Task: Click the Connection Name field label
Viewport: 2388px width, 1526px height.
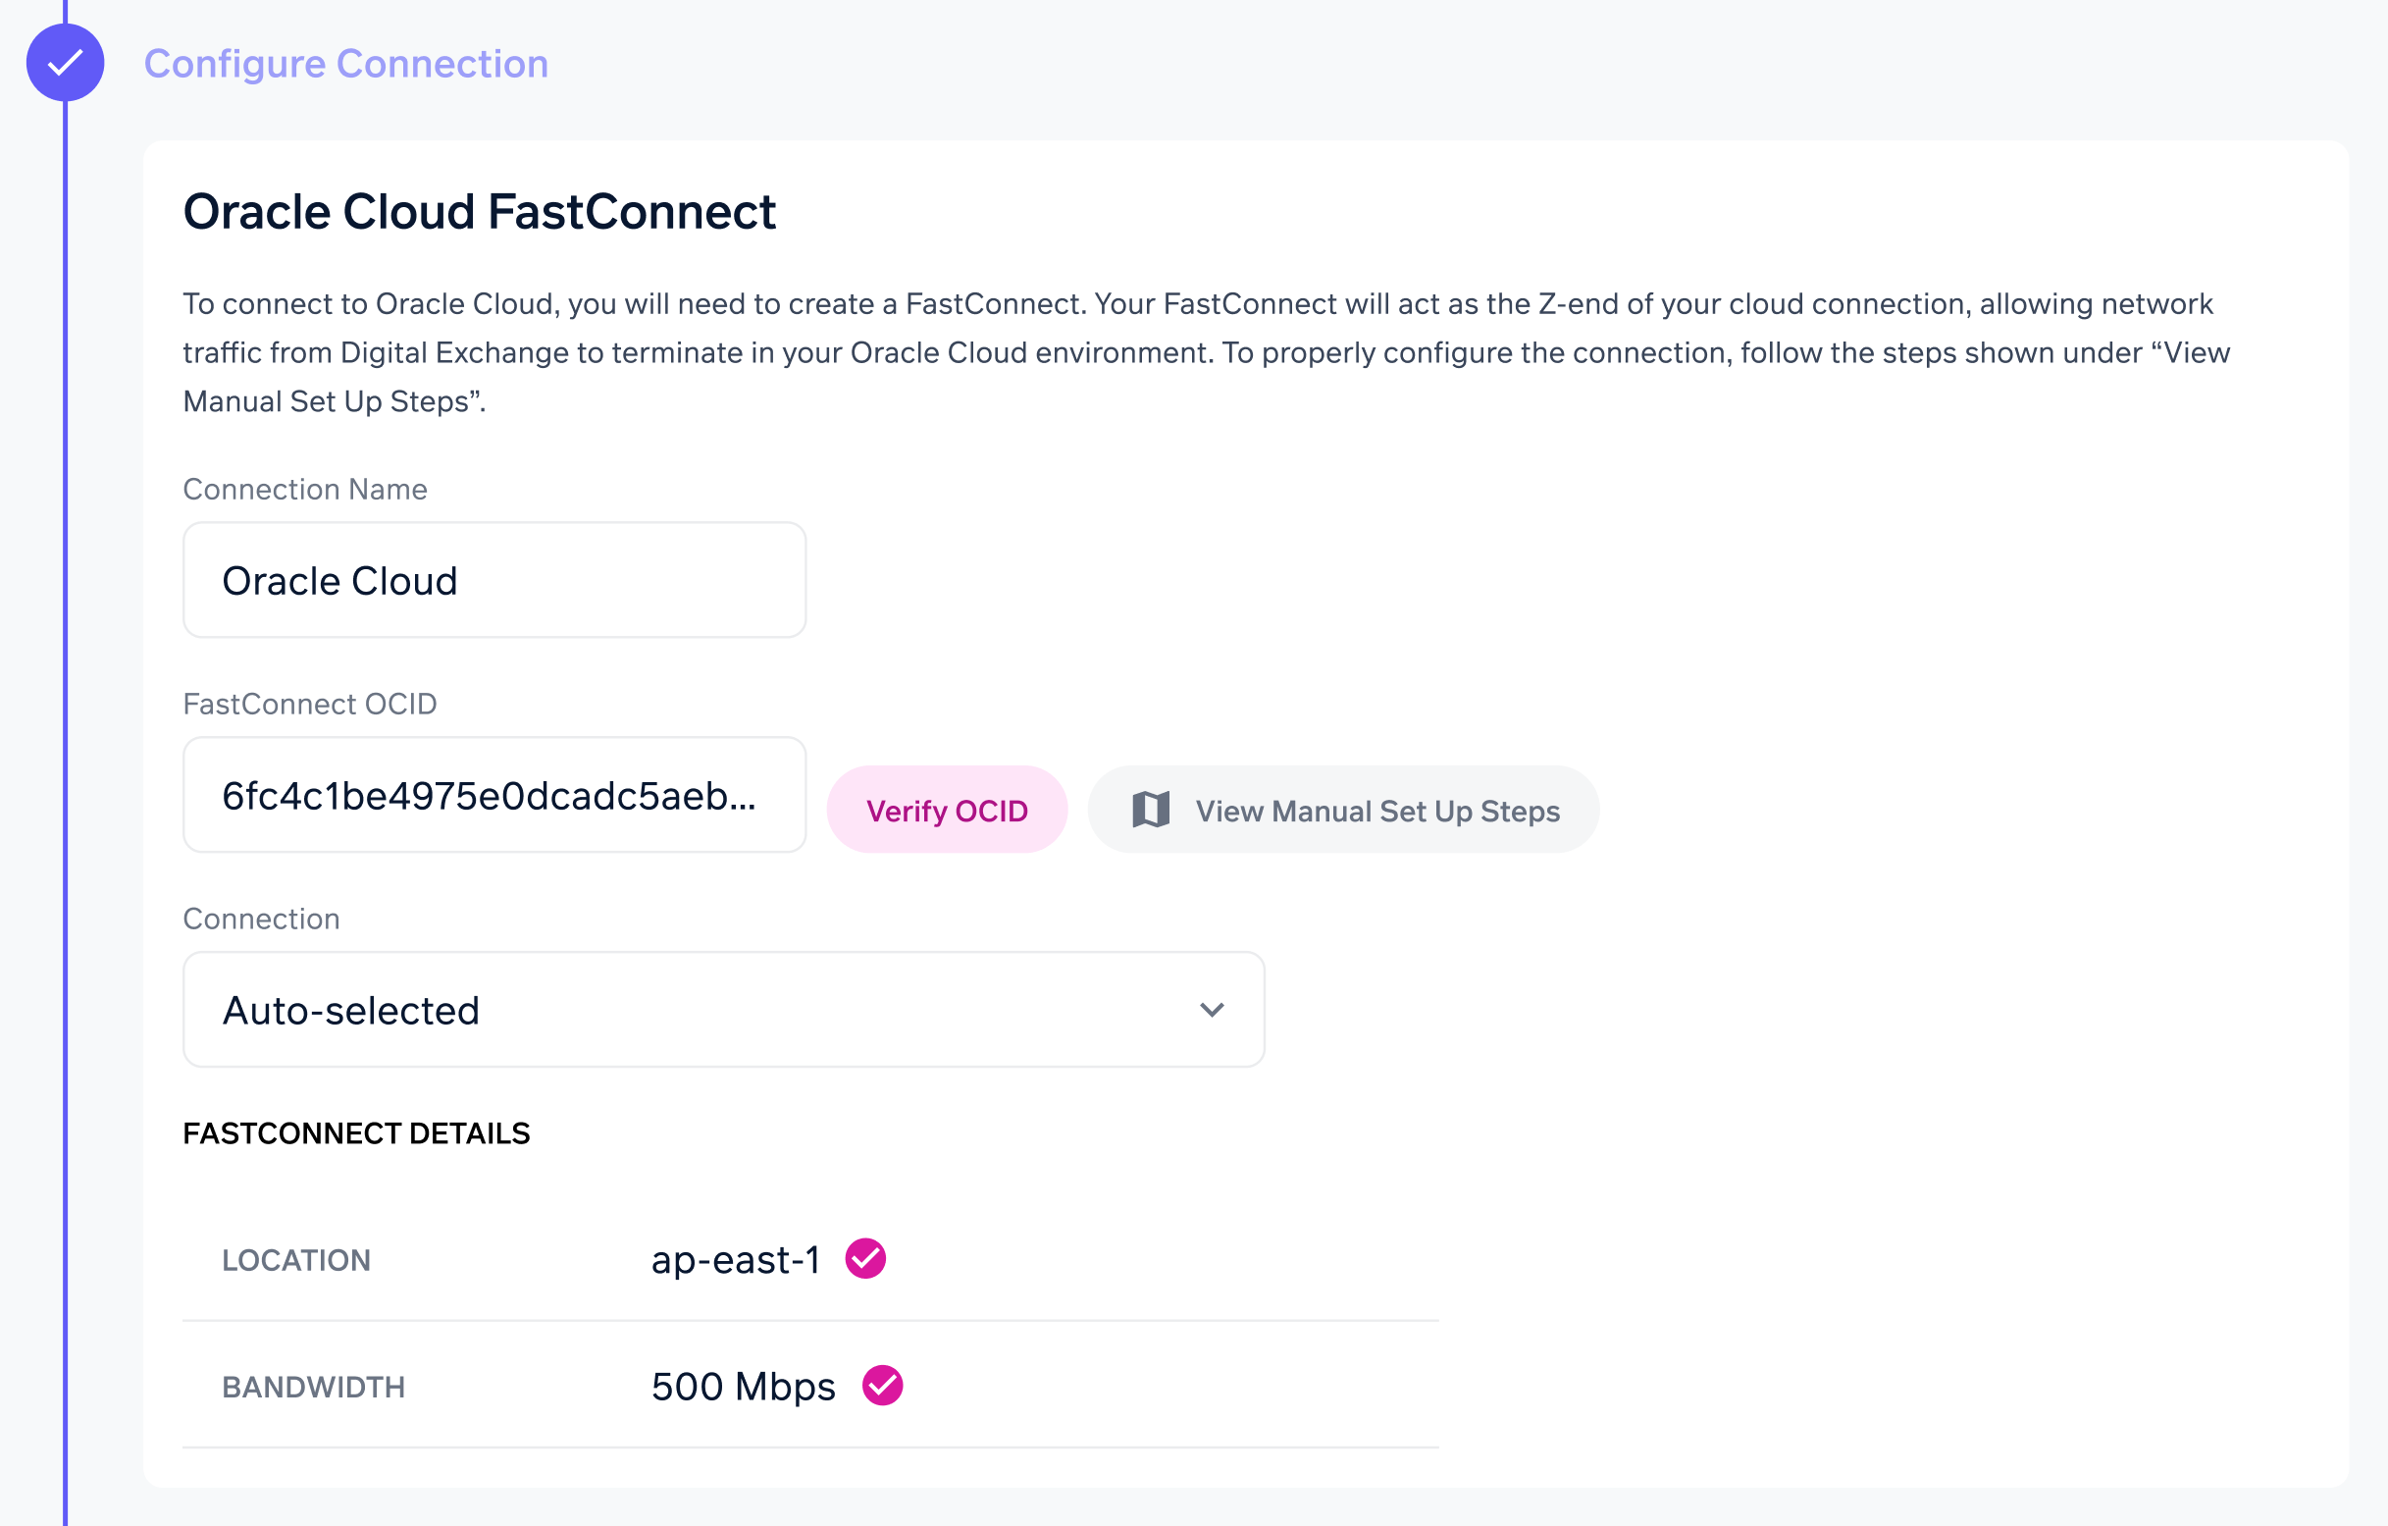Action: tap(304, 489)
